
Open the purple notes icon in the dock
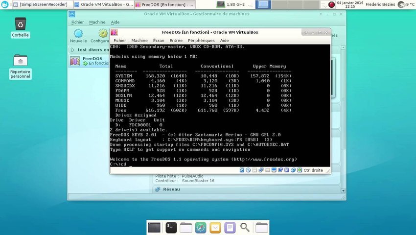click(230, 228)
